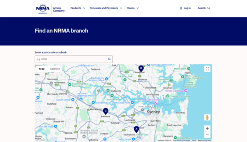Screen dimensions: 247x142
Task: Click the NRMA Insurance logo
Action: pos(42,8)
